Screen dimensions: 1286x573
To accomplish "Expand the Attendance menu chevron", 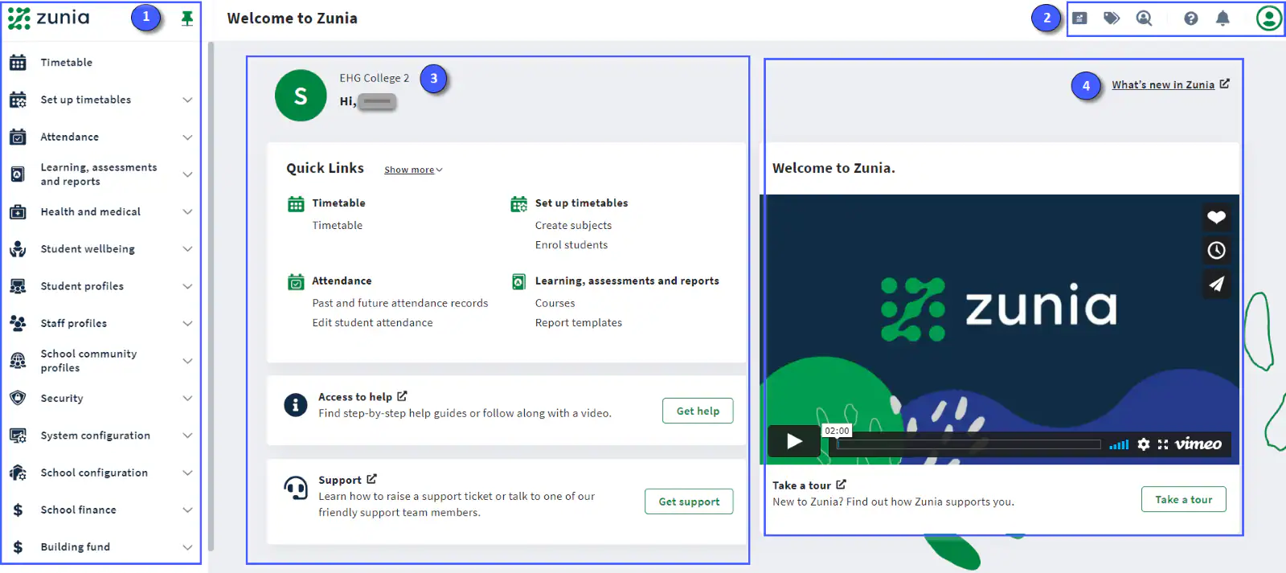I will pyautogui.click(x=187, y=137).
